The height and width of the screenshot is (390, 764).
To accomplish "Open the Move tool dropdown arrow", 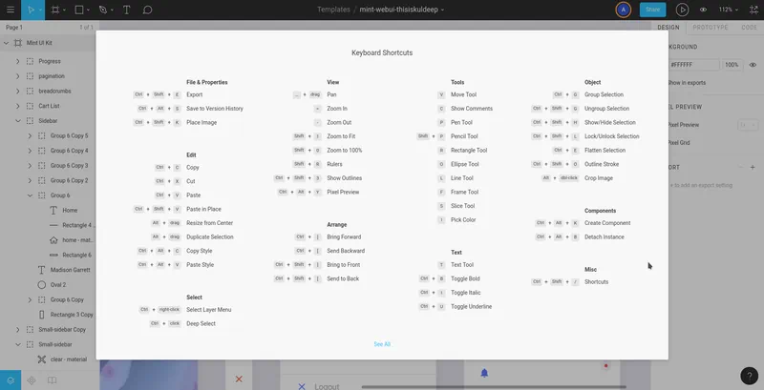I will point(40,10).
